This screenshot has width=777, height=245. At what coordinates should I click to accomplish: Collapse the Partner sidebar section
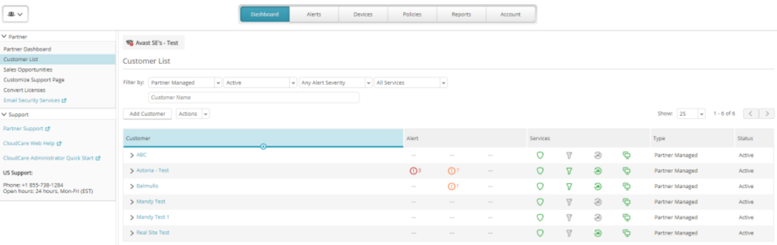[x=4, y=37]
